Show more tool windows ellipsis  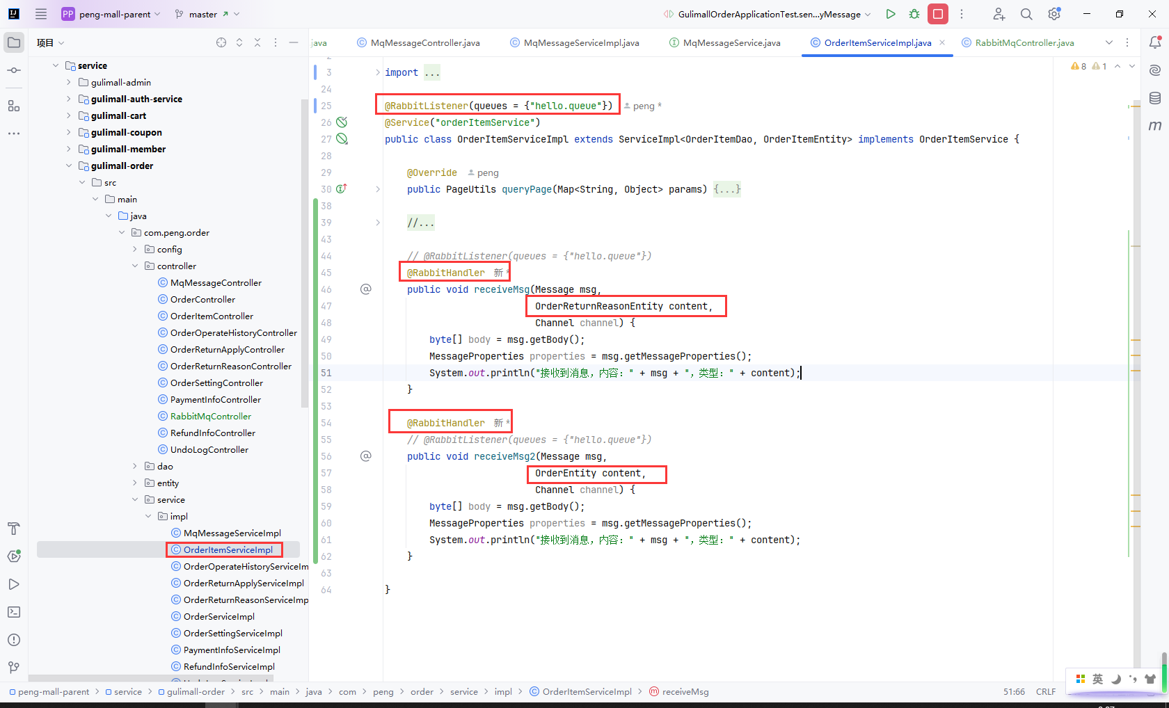click(14, 133)
